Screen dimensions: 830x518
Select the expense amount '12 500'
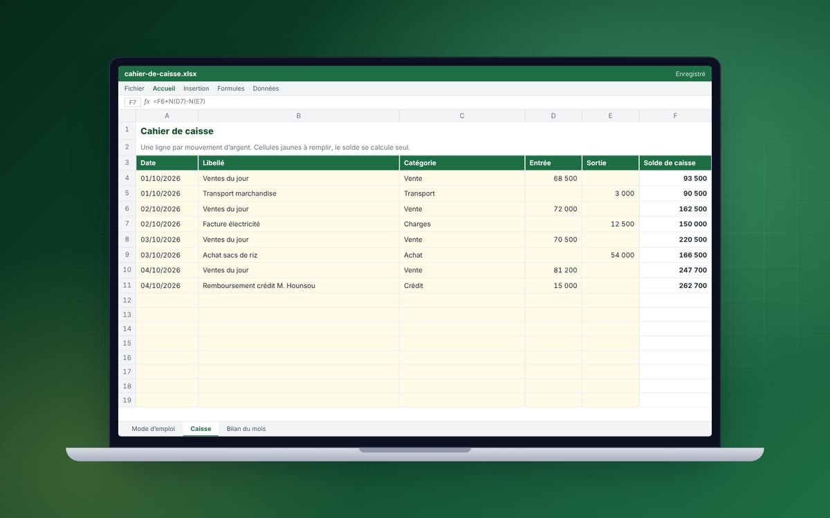(610, 224)
